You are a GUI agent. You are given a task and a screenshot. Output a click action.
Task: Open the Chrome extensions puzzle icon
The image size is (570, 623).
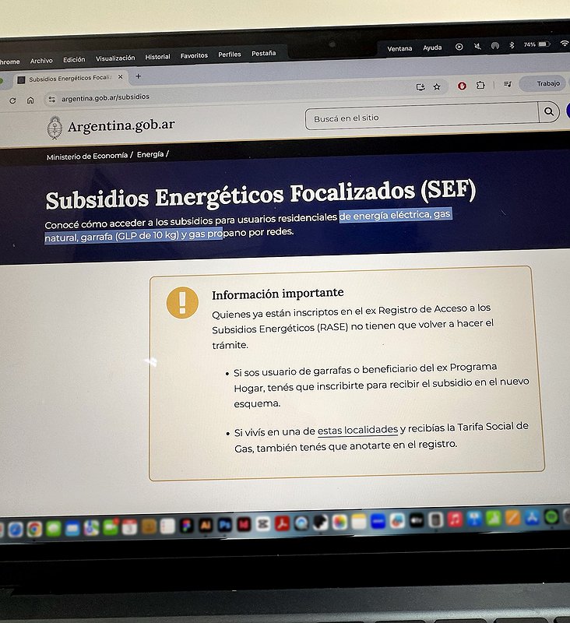(480, 86)
